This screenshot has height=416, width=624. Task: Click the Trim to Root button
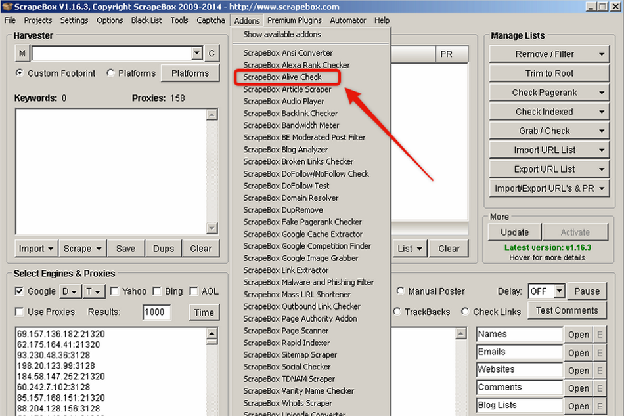coord(549,73)
